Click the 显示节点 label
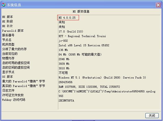The image size is (163, 121). tap(8, 72)
